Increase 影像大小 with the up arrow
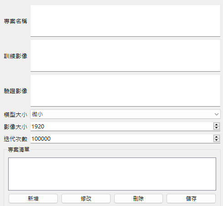Screen dimensions: 223x206 click(x=217, y=125)
